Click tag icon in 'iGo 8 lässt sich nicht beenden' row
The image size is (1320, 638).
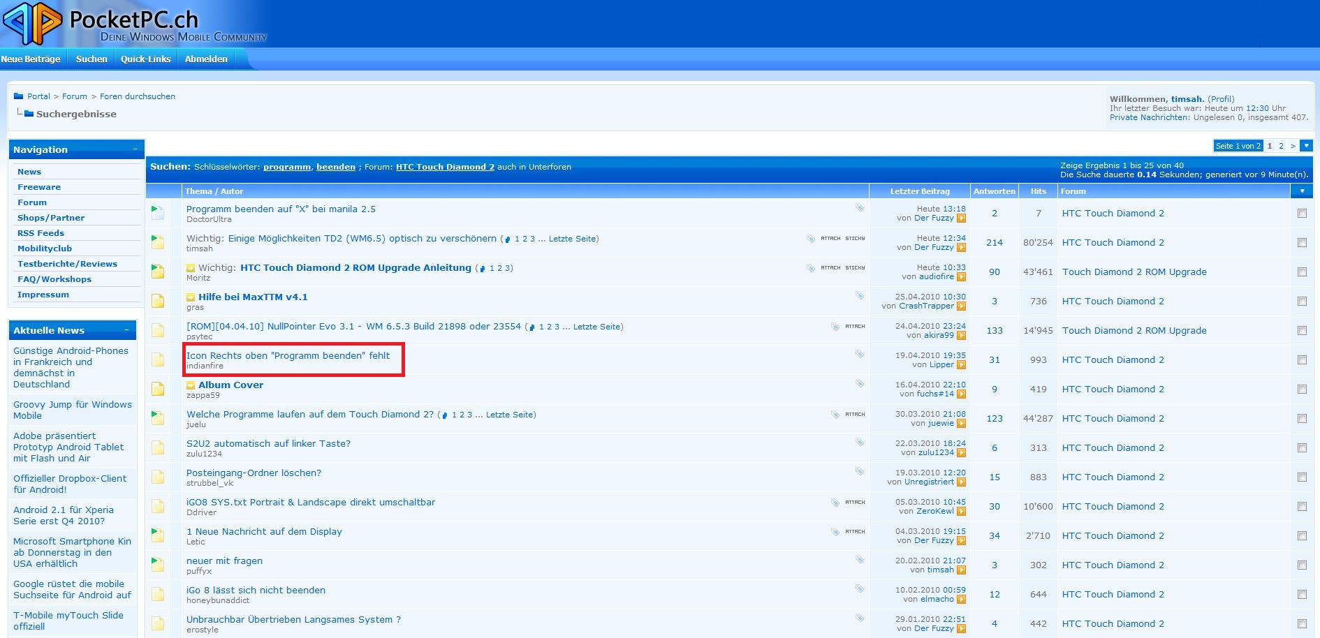coord(860,589)
